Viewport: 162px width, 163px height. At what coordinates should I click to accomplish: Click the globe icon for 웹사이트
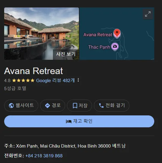(x=11, y=106)
